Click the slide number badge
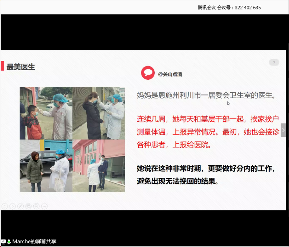This screenshot has height=247, width=289. [x=274, y=62]
